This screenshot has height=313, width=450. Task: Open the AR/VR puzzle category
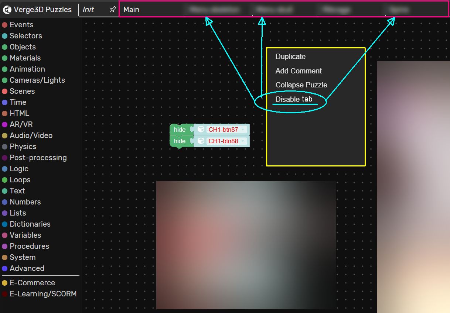click(x=17, y=124)
